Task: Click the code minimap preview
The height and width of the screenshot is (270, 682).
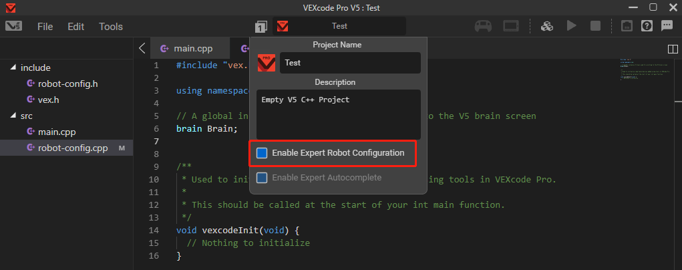Action: 645,71
